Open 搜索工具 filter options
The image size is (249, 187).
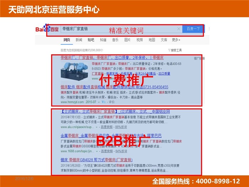point(175,50)
